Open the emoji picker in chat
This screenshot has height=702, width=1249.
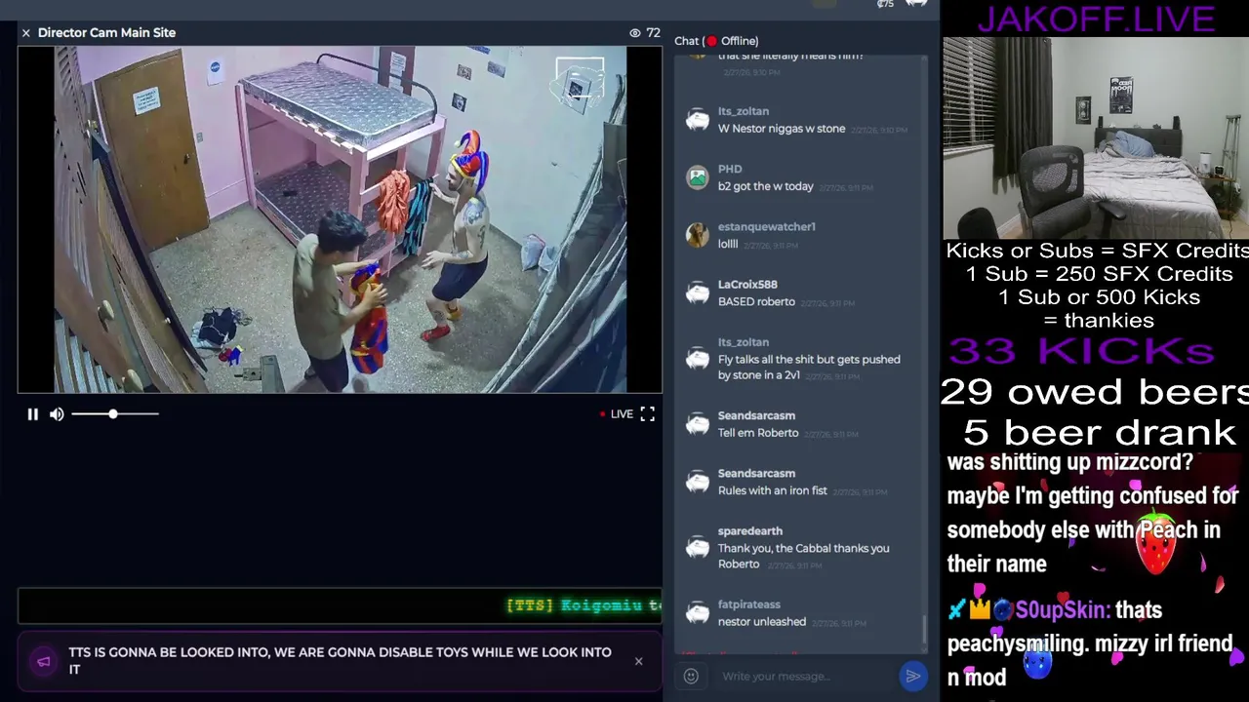click(x=691, y=676)
